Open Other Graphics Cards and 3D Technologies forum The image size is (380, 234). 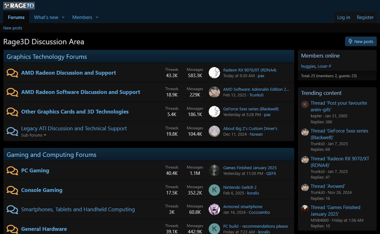tap(75, 112)
